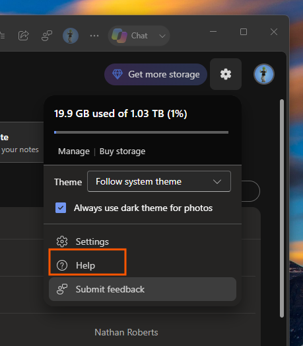Minimize the window
This screenshot has width=303, height=346.
(213, 32)
